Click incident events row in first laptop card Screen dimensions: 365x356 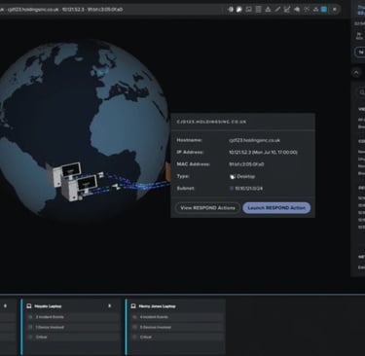pos(73,317)
